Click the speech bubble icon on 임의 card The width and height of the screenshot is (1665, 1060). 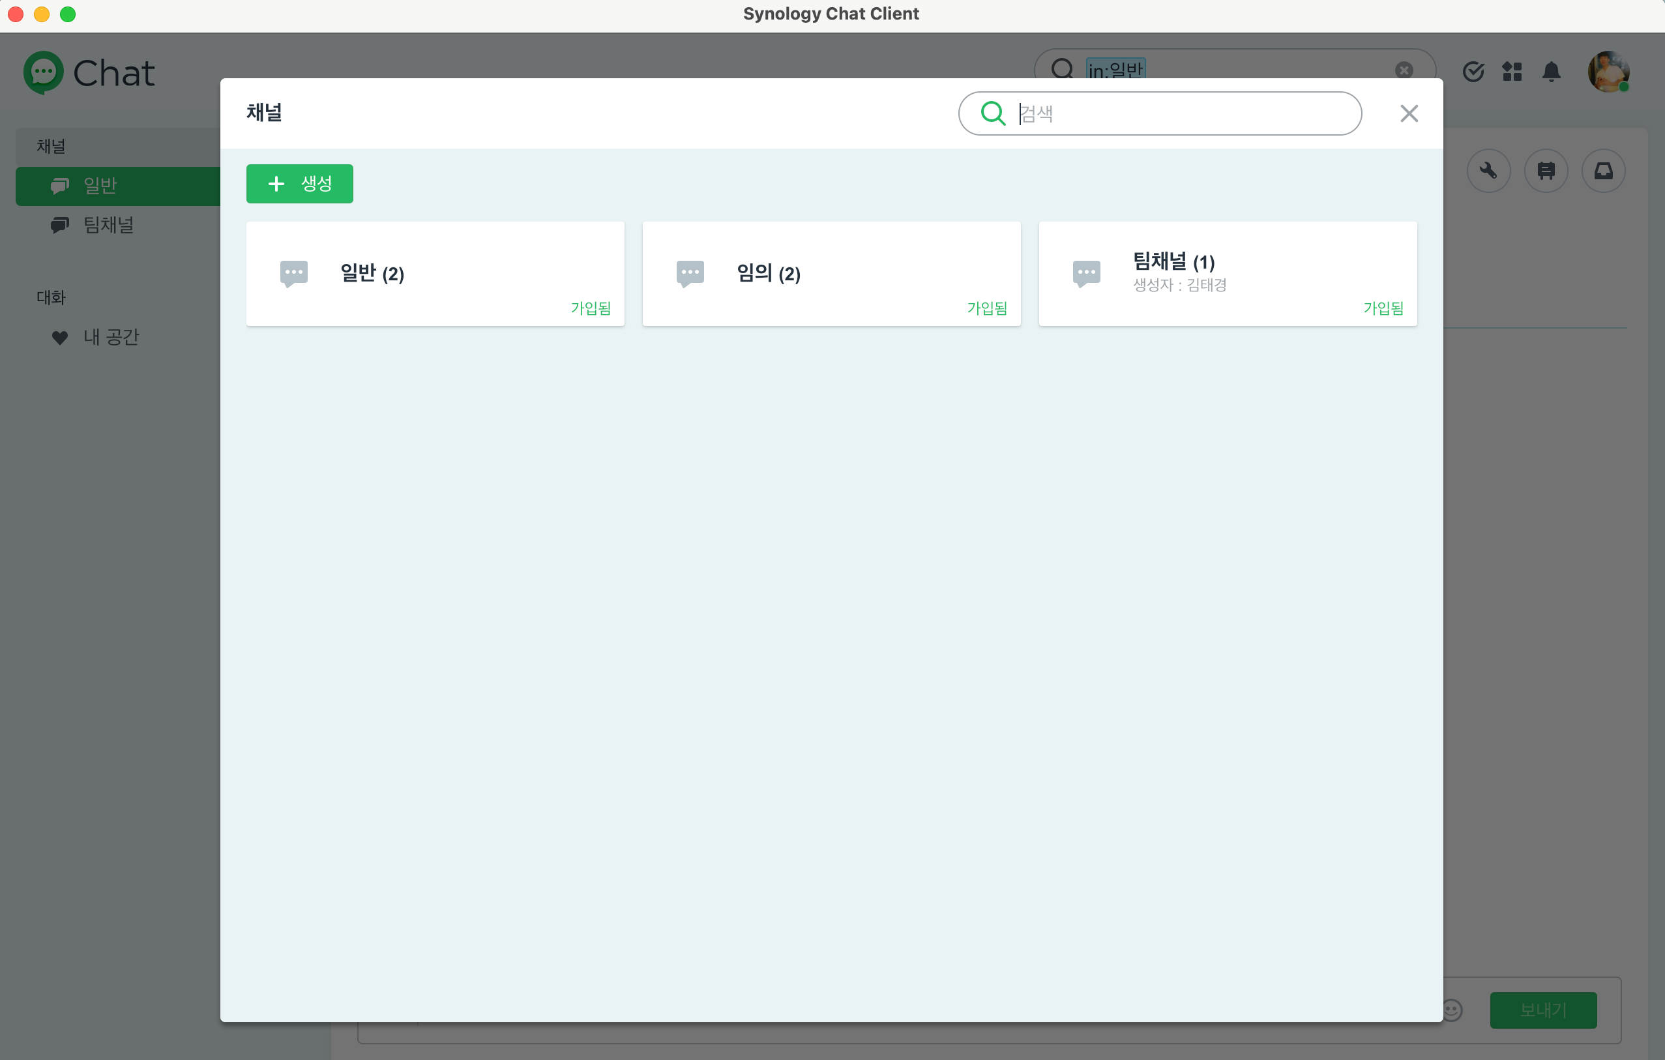point(690,273)
